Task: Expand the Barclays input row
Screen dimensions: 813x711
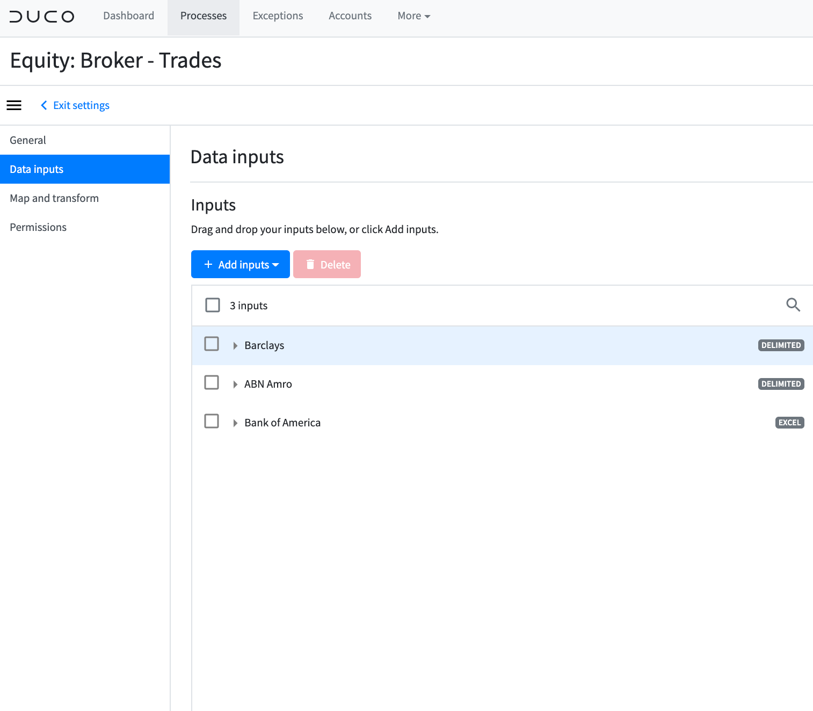Action: coord(235,345)
